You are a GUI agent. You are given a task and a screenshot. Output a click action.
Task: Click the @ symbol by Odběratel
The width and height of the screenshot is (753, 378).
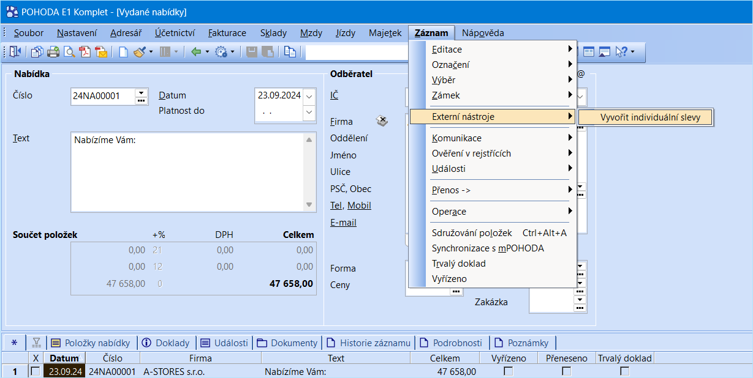581,74
